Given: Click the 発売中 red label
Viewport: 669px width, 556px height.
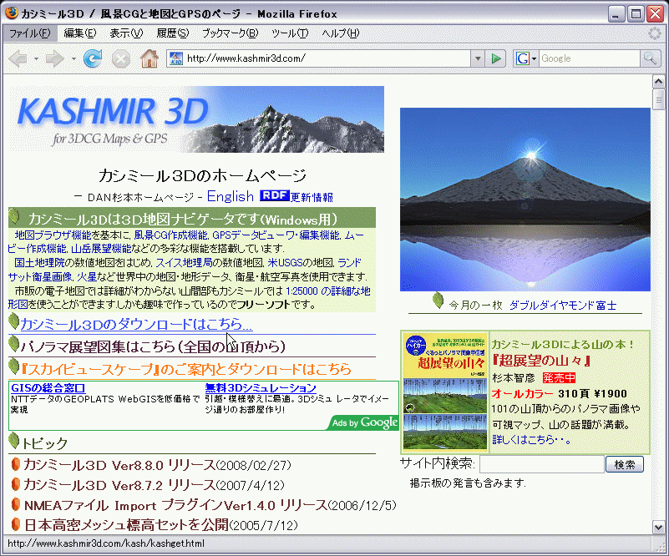Looking at the screenshot, I should (559, 378).
